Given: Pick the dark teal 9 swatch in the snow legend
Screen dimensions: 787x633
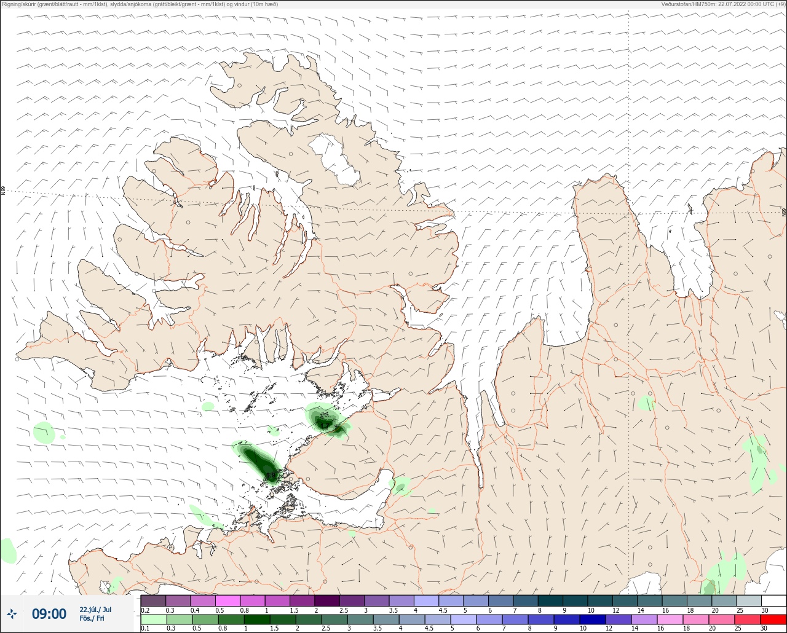Looking at the screenshot, I should coord(575,600).
